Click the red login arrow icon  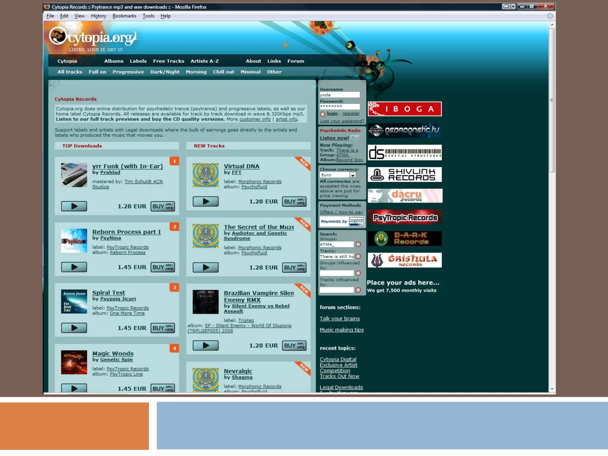pyautogui.click(x=322, y=114)
